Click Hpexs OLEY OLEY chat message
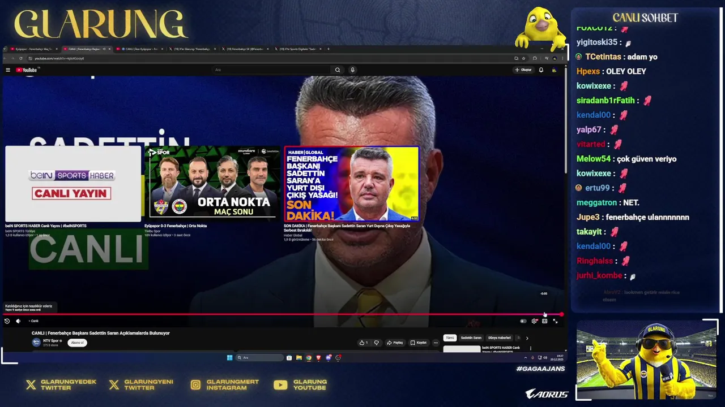Screen dimensions: 725x407 pyautogui.click(x=611, y=71)
